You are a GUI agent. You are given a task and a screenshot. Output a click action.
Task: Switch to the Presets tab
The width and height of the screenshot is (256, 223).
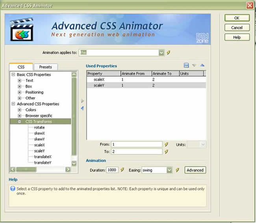46,67
